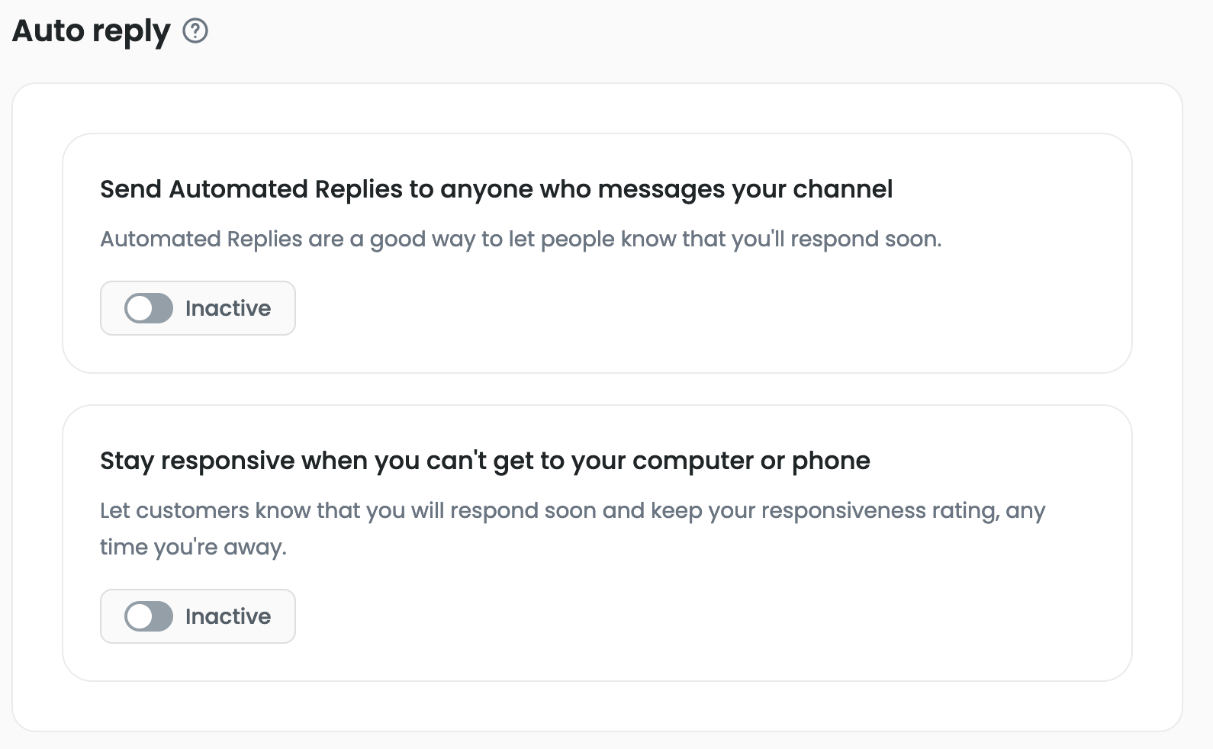The height and width of the screenshot is (749, 1213).
Task: Click the 'time you're away.' text line
Action: point(193,548)
